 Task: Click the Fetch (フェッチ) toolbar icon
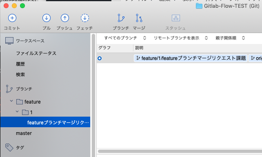click(85, 18)
